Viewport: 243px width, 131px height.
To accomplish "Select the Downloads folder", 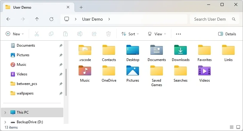I will point(181,53).
